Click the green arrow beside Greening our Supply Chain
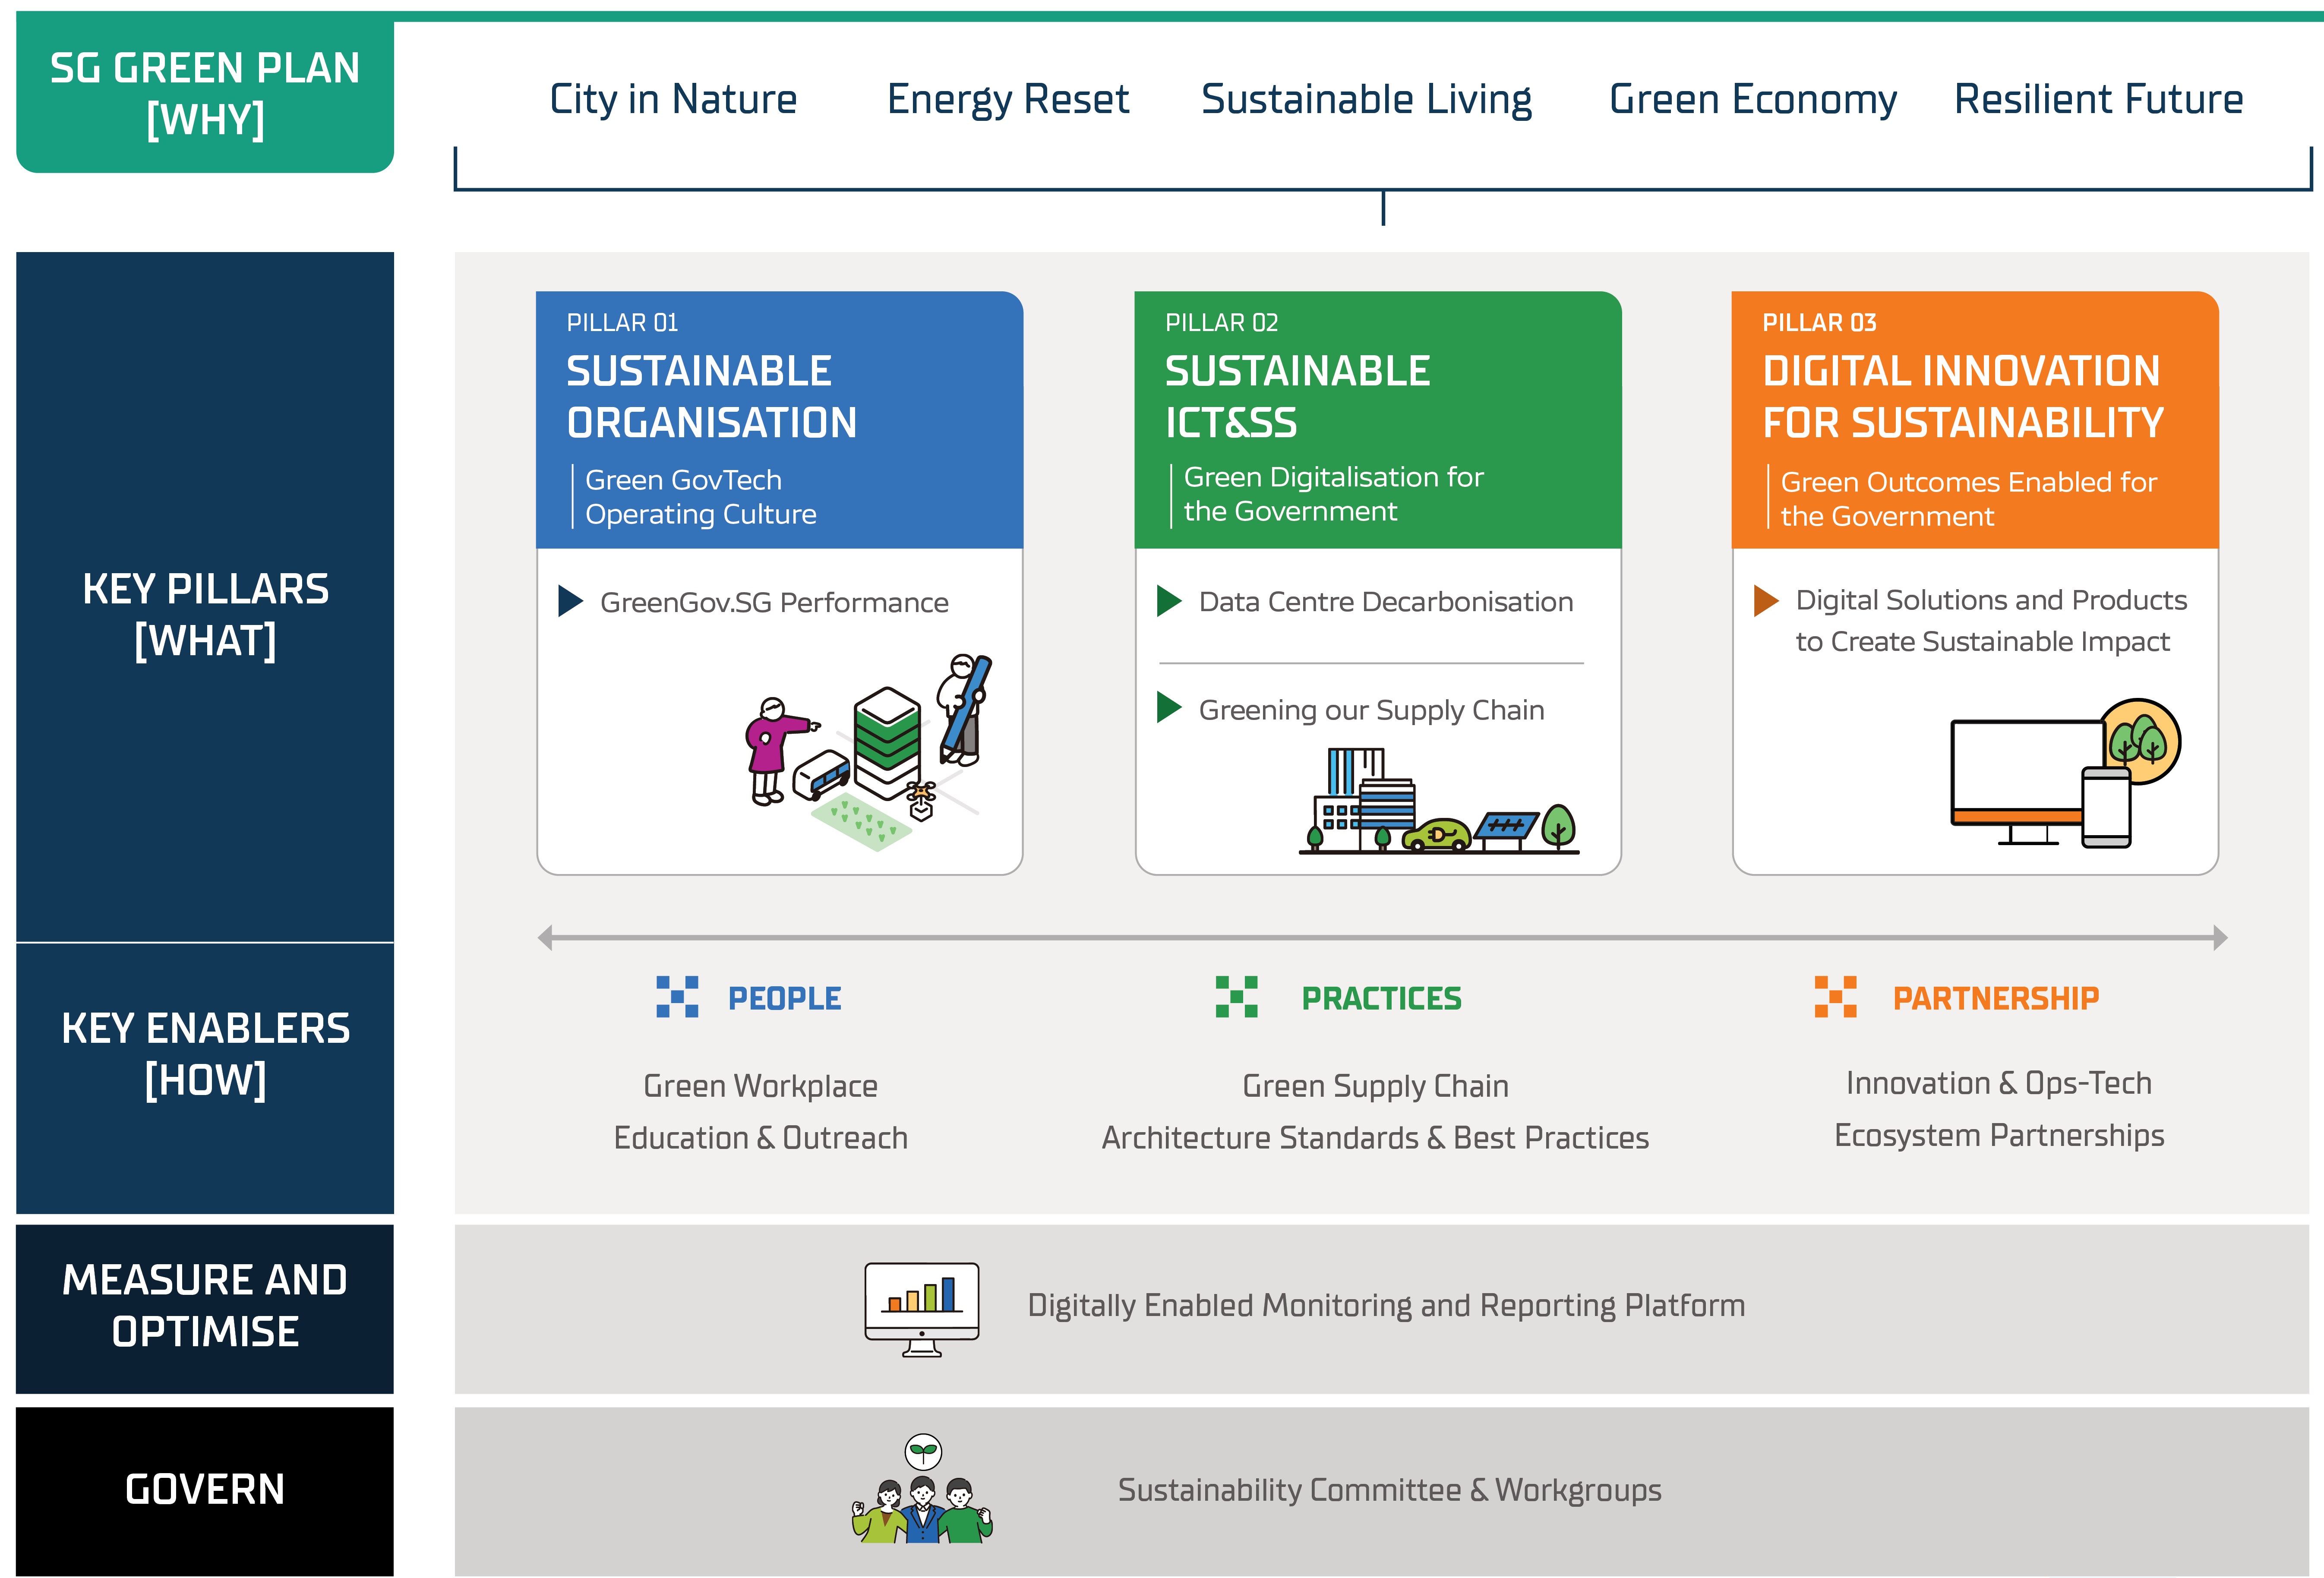2324x1578 pixels. [1168, 708]
